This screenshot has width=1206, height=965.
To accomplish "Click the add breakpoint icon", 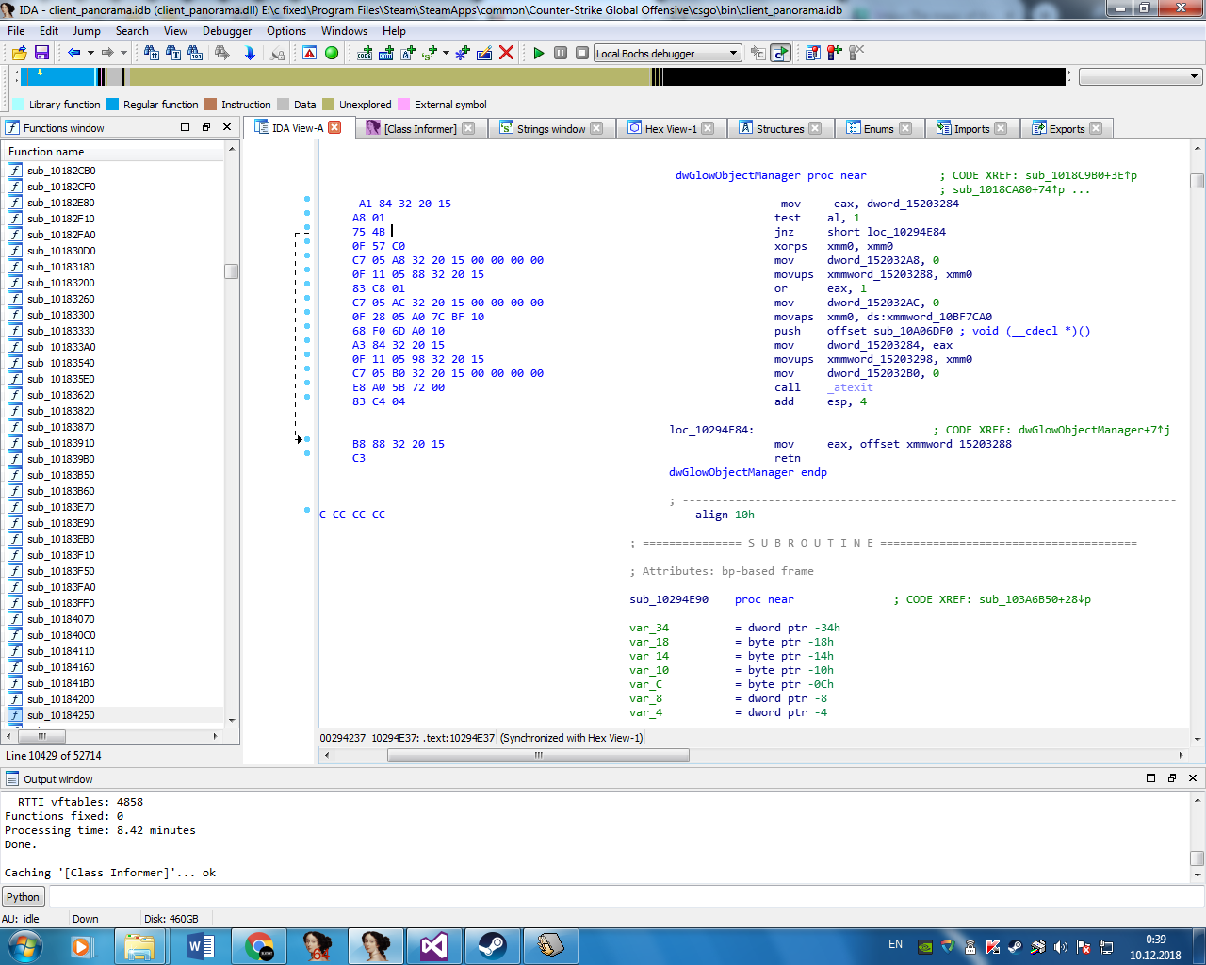I will tap(834, 53).
